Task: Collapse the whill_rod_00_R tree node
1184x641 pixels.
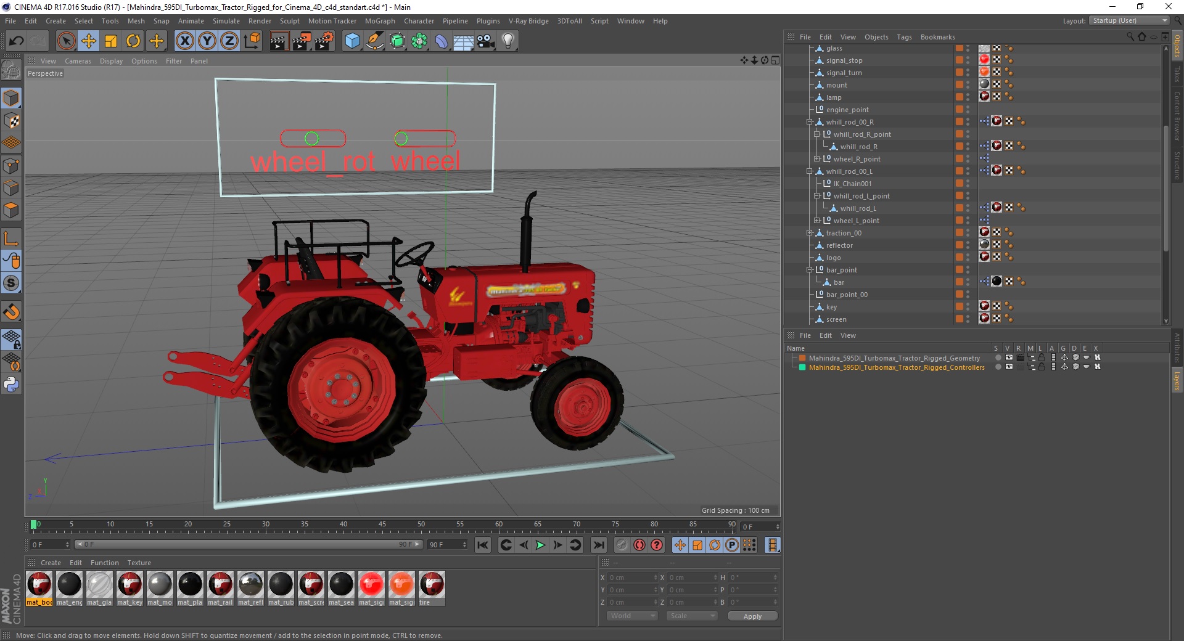Action: tap(810, 122)
